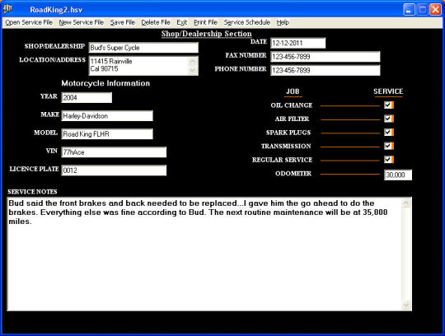This screenshot has width=445, height=336.
Task: Click the Fax Number input field
Action: click(x=326, y=57)
